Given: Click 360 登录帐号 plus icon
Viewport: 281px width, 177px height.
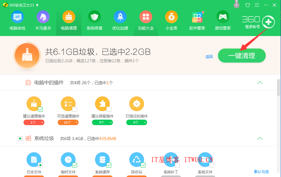Looking at the screenshot, I should tap(268, 22).
